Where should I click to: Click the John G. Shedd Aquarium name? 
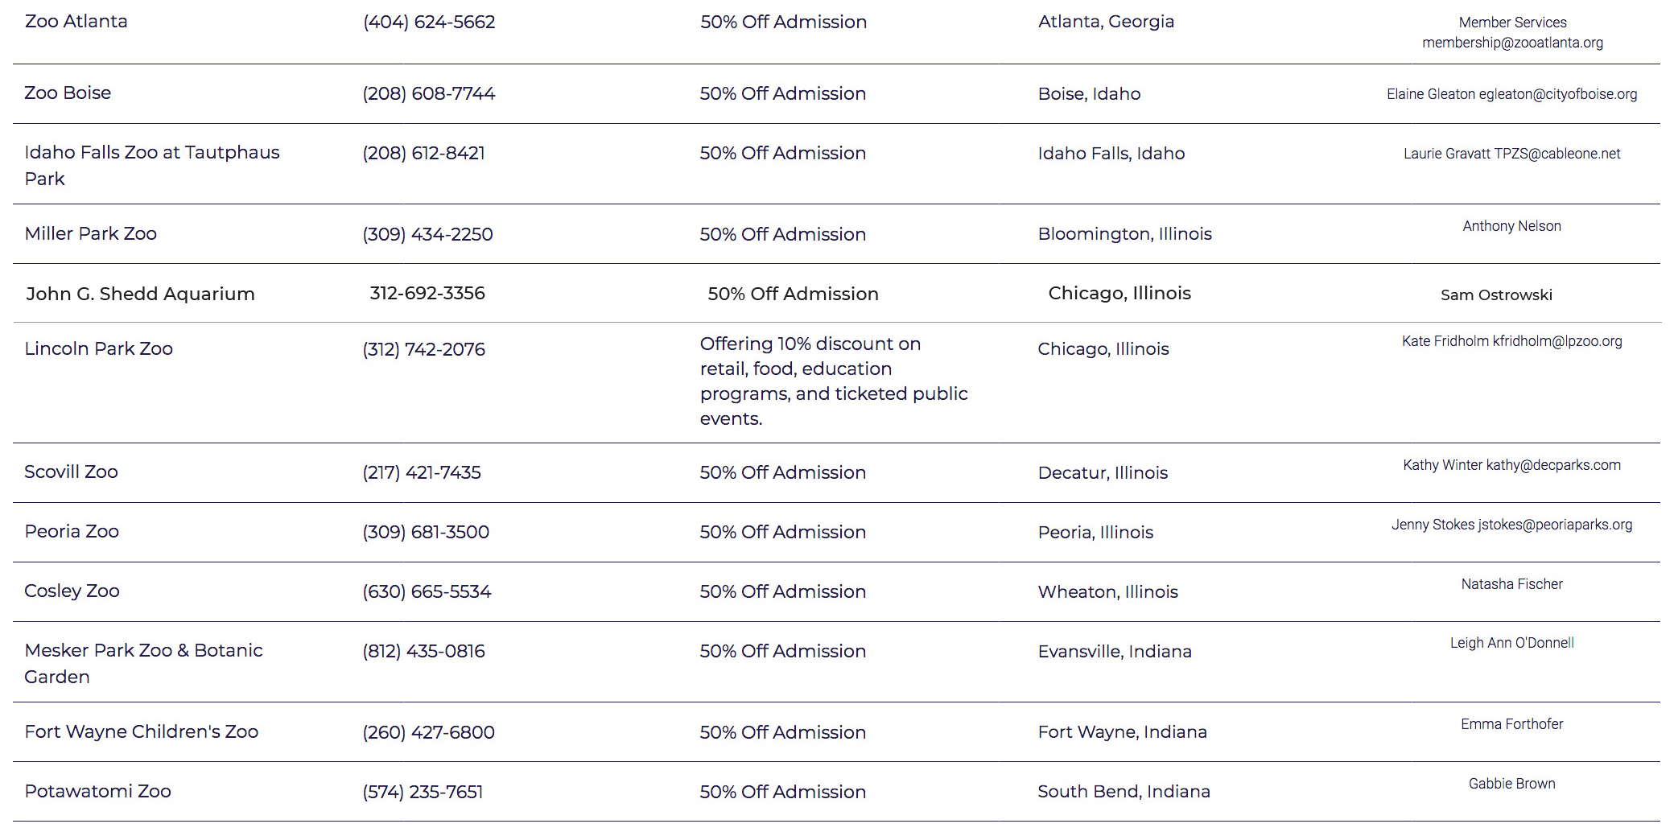pyautogui.click(x=140, y=294)
